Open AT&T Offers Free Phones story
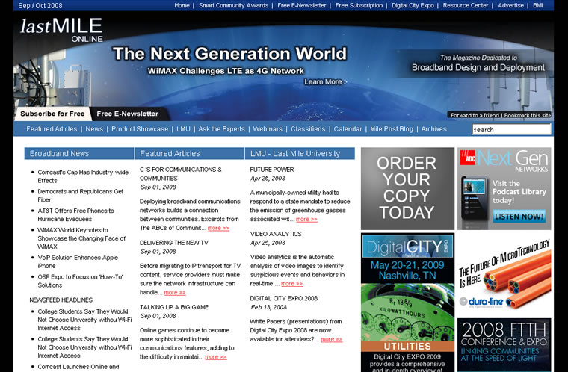Viewport: 568px width, 372px height. point(75,215)
